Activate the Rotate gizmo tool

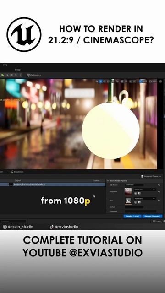104,81
